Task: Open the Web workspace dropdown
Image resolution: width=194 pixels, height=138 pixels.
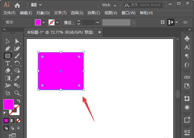Action: coord(109,5)
